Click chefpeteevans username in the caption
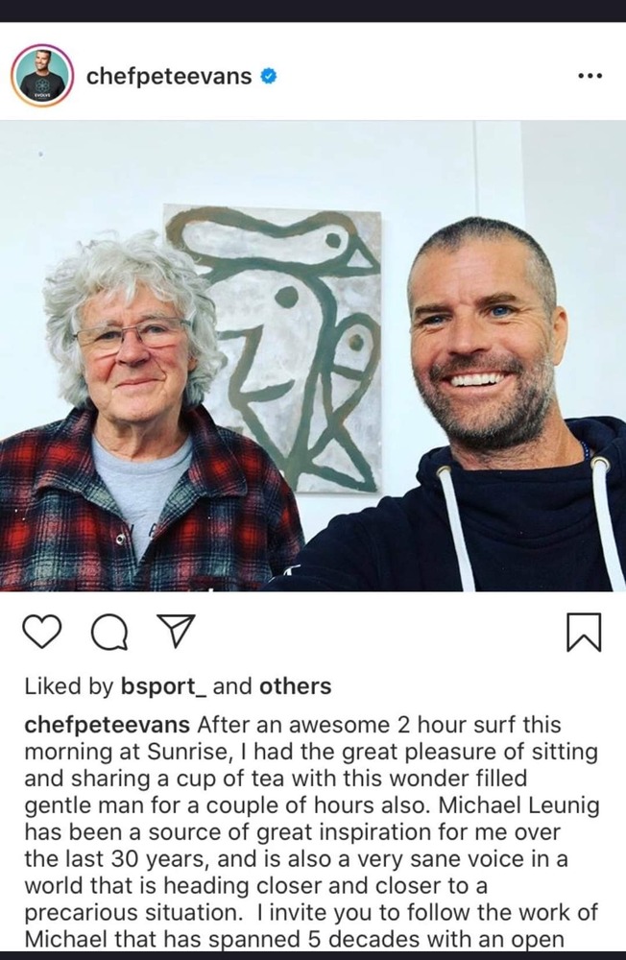 click(x=108, y=725)
